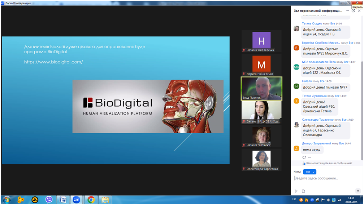Click the message input field
The width and height of the screenshot is (364, 205).
(326, 178)
